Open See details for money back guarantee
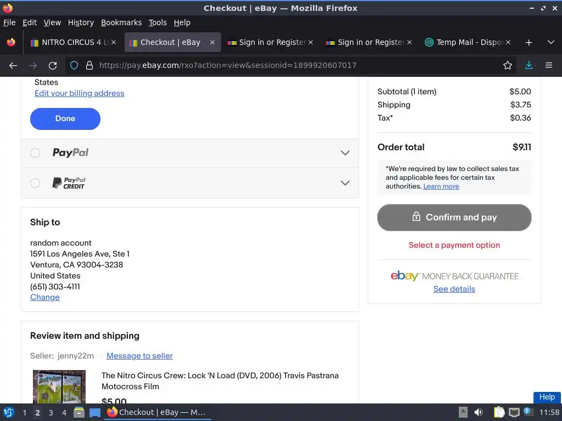 tap(454, 289)
